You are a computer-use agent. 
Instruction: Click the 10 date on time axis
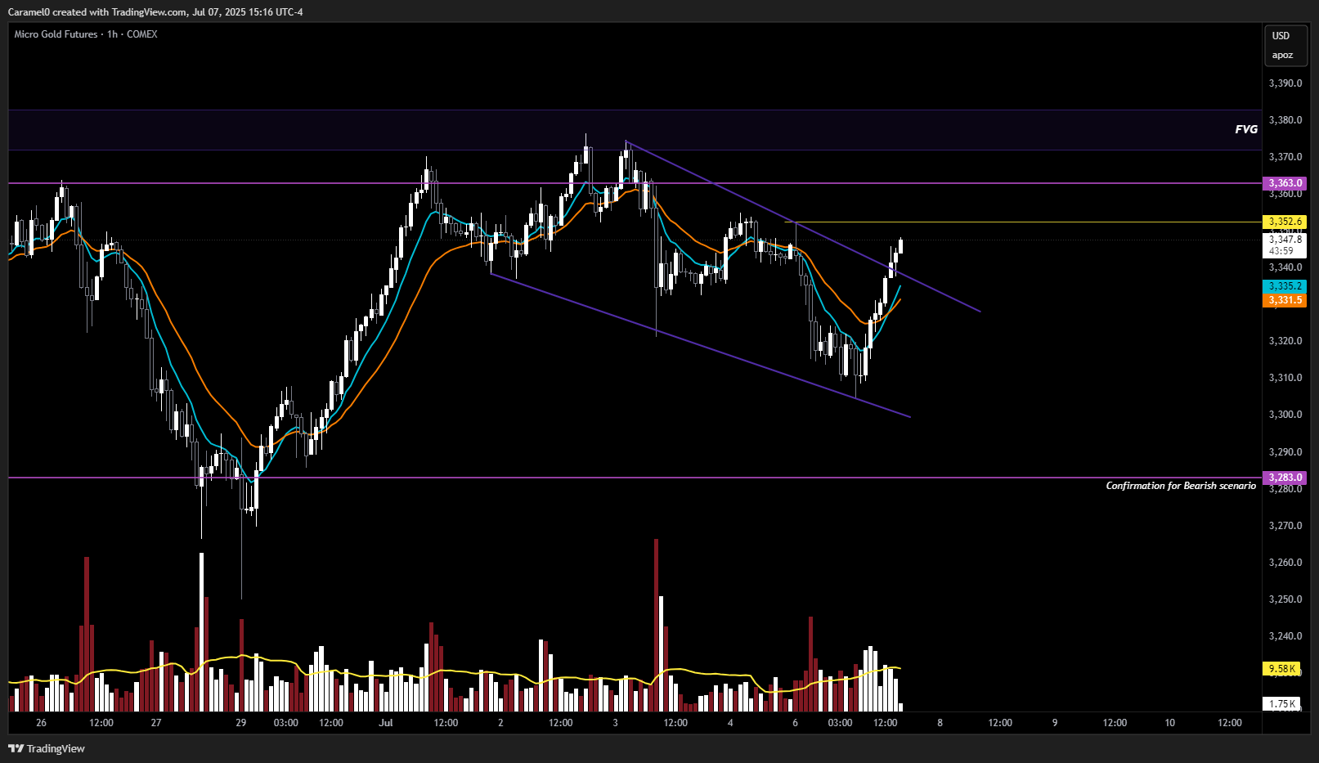[1170, 723]
